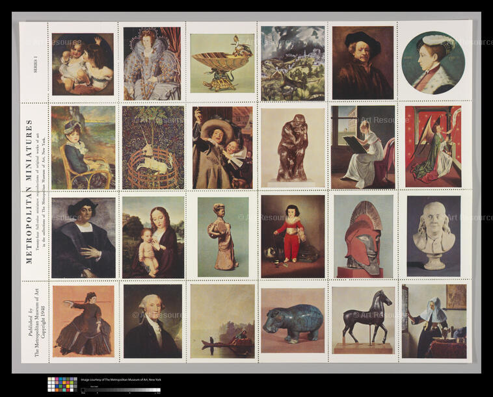Screen dimensions: 493x397
Task: Click the image courtesy credit line
Action: pos(121,379)
